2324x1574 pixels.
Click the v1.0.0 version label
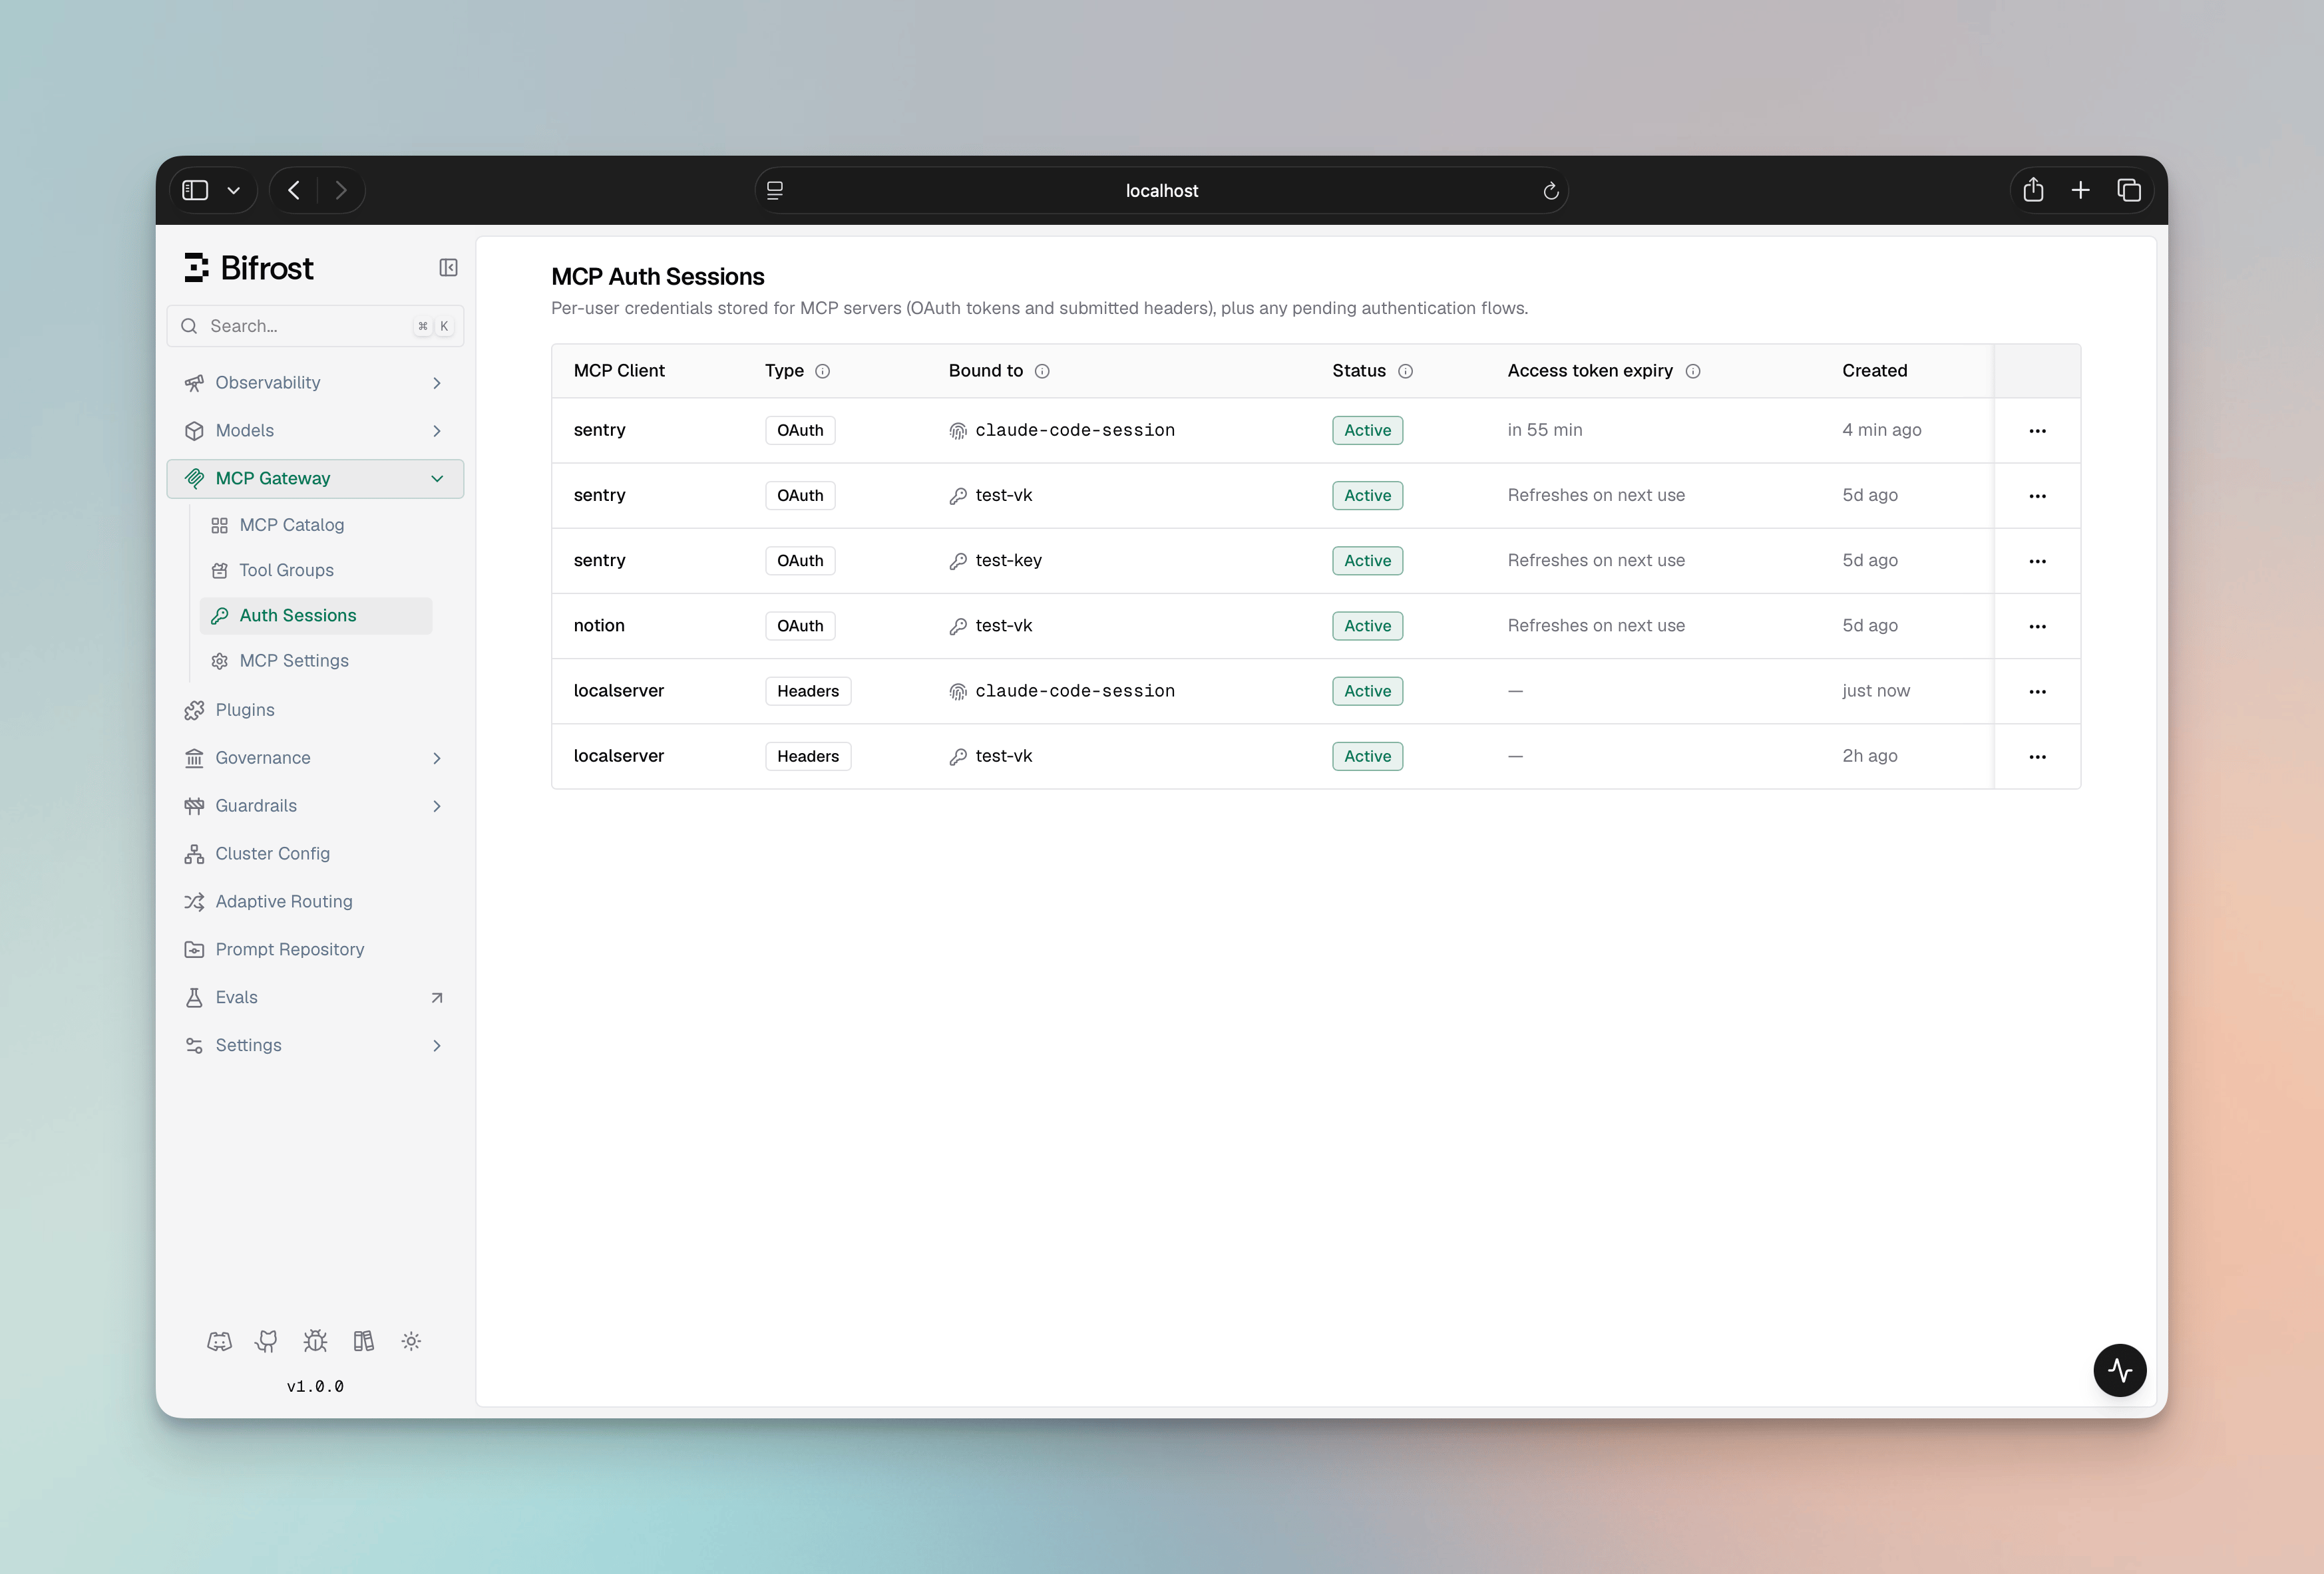[x=315, y=1386]
